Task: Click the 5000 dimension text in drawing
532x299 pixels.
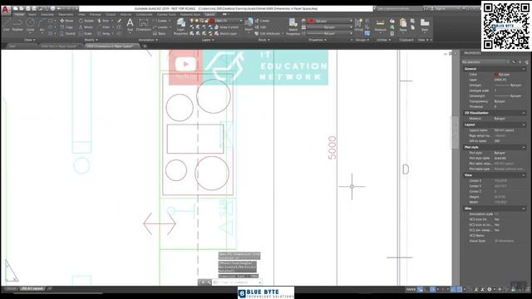Action: pos(332,148)
